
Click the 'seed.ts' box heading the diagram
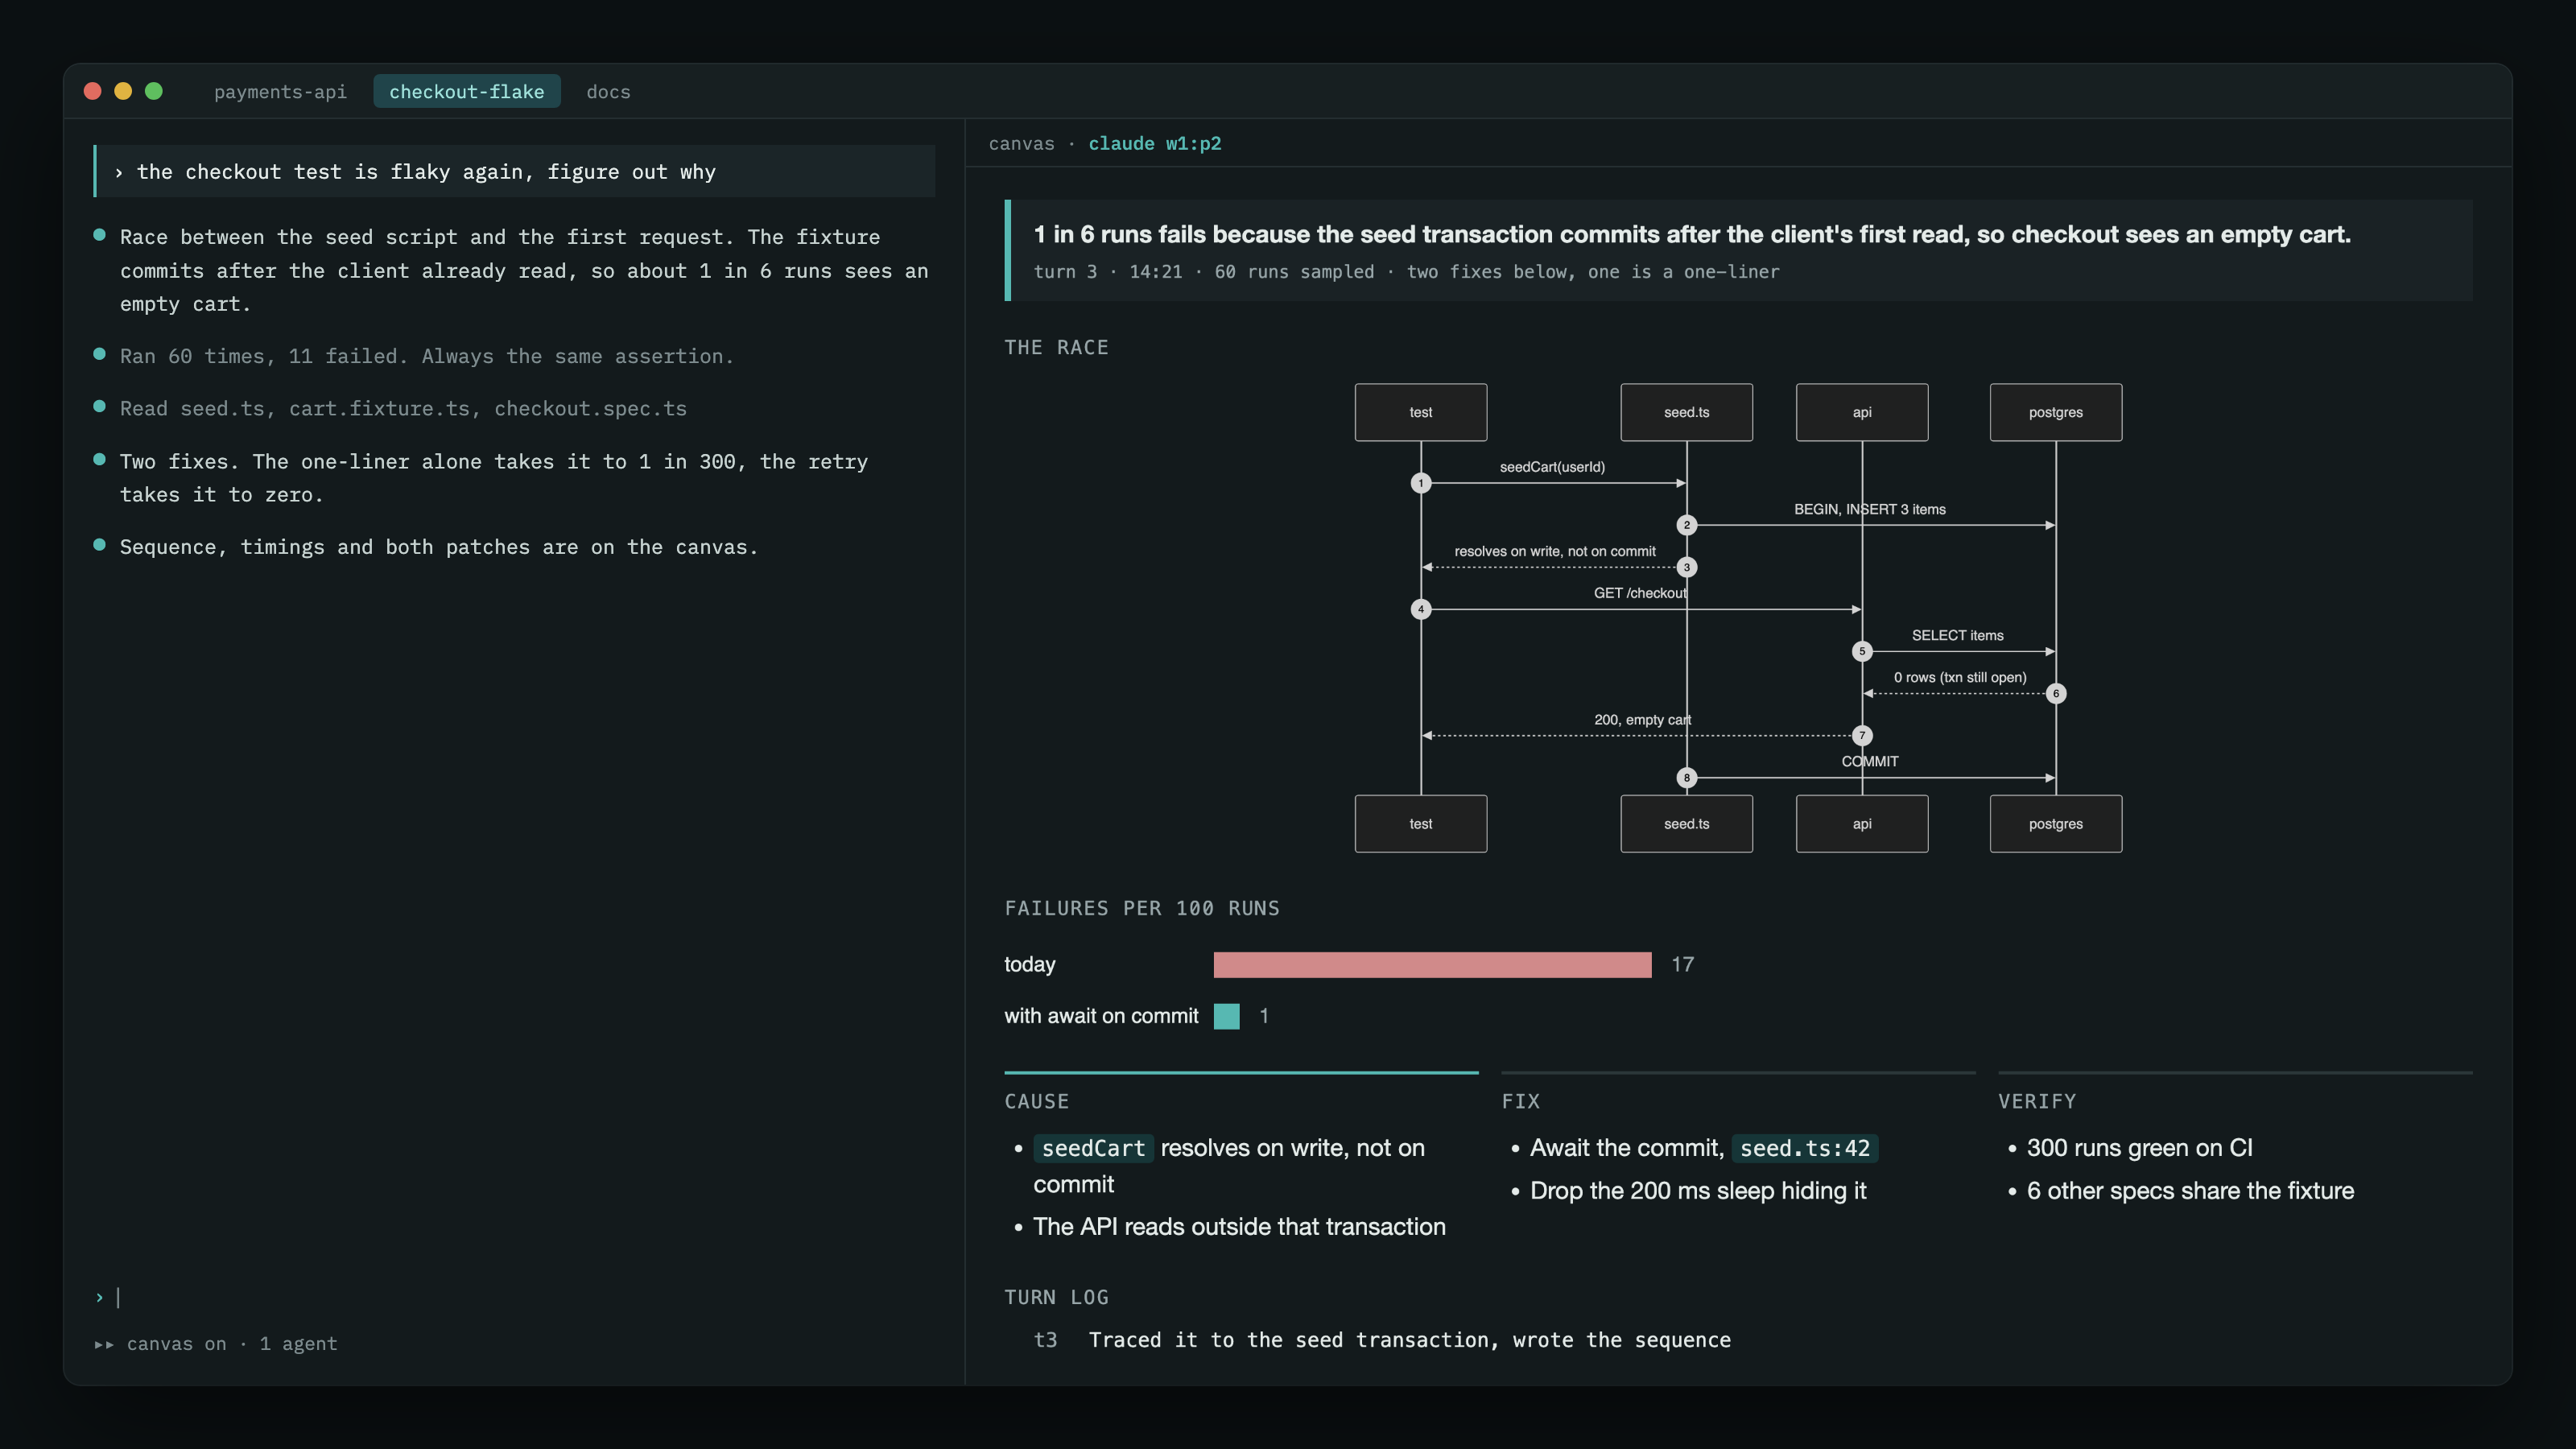1687,412
